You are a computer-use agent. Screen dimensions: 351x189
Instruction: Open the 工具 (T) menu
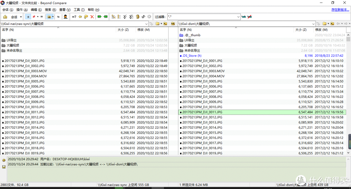(x=79, y=10)
